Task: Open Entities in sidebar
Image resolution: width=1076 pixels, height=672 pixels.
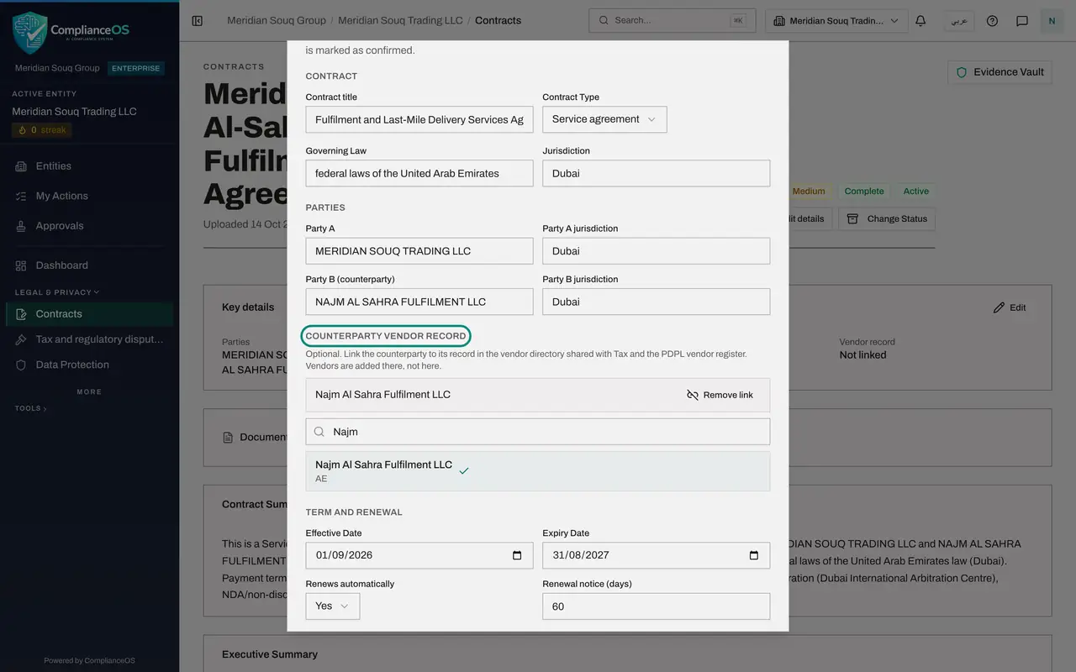Action: pos(90,166)
